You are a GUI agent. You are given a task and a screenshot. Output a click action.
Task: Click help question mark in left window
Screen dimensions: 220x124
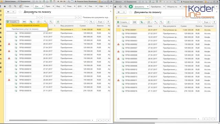point(108,22)
